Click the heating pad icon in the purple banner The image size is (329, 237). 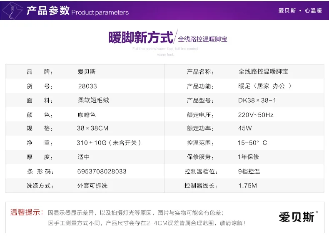click(12, 10)
